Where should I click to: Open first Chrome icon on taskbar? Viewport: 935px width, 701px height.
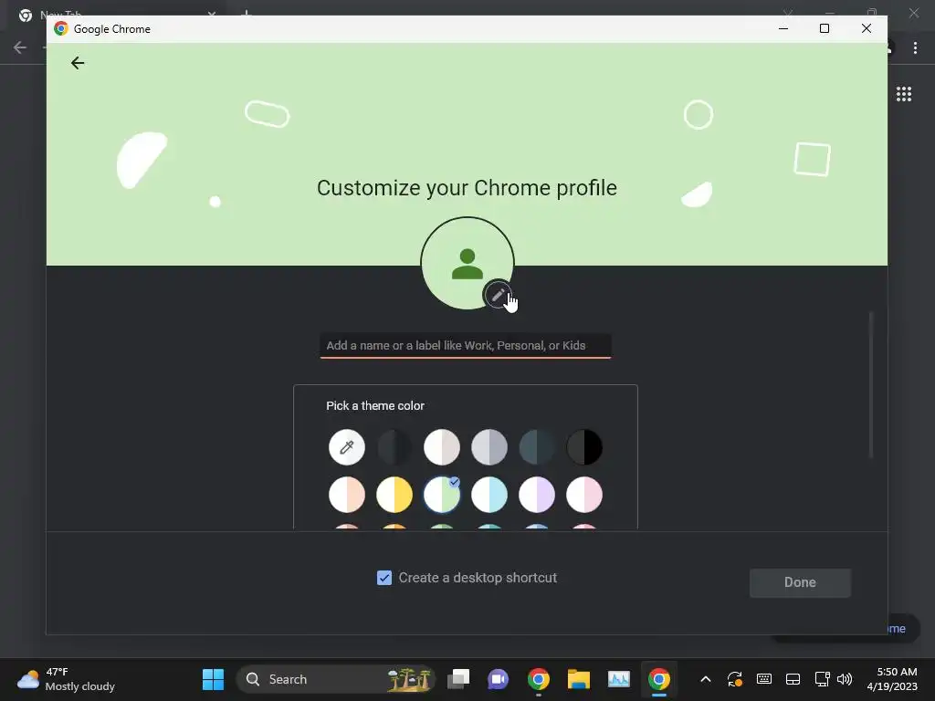pyautogui.click(x=539, y=679)
